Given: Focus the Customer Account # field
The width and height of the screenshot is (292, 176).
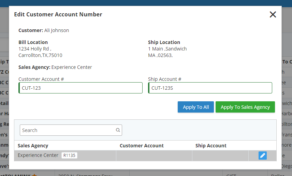Looking at the screenshot, I should point(81,88).
